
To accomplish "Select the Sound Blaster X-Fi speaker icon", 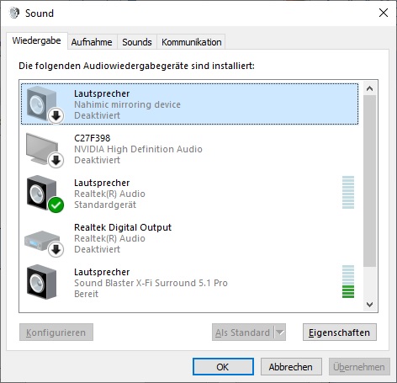I will (41, 282).
